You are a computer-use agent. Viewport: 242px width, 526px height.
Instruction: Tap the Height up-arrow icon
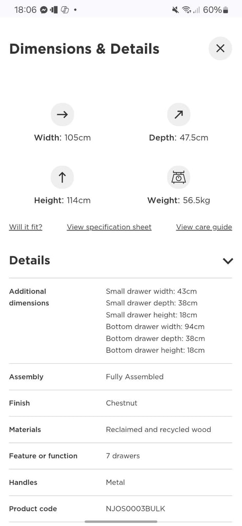(62, 177)
